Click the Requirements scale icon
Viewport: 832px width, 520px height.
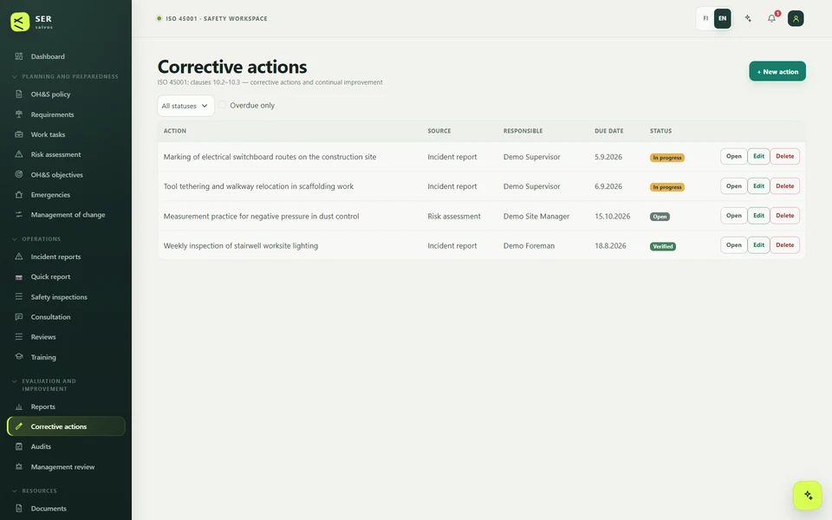tap(19, 114)
